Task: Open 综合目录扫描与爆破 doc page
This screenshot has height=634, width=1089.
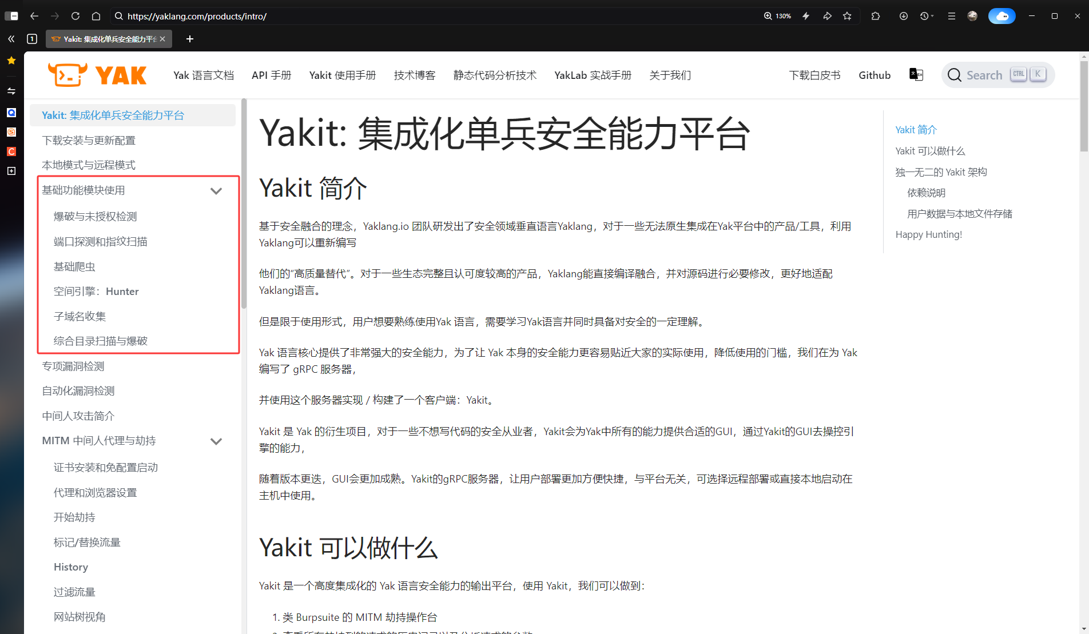Action: coord(101,341)
